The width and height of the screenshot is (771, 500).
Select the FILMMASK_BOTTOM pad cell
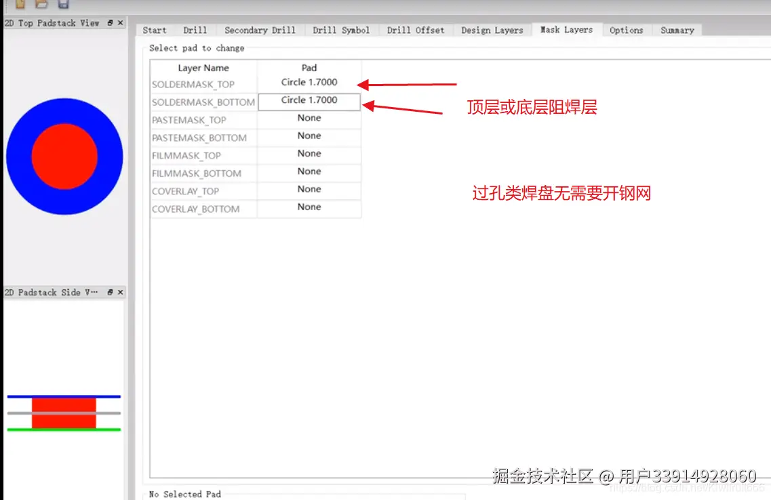pos(309,172)
